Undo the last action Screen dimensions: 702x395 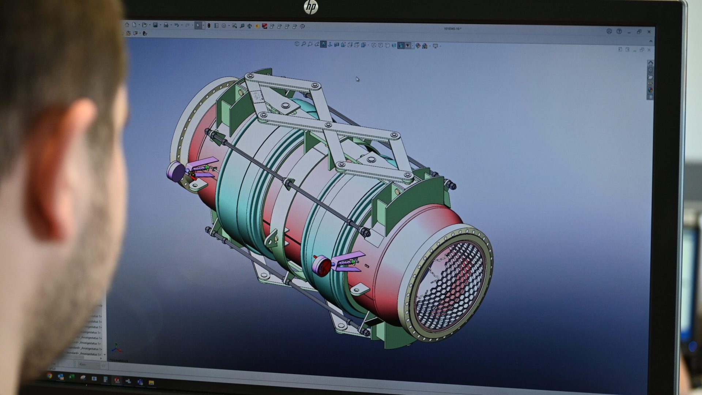(x=177, y=25)
